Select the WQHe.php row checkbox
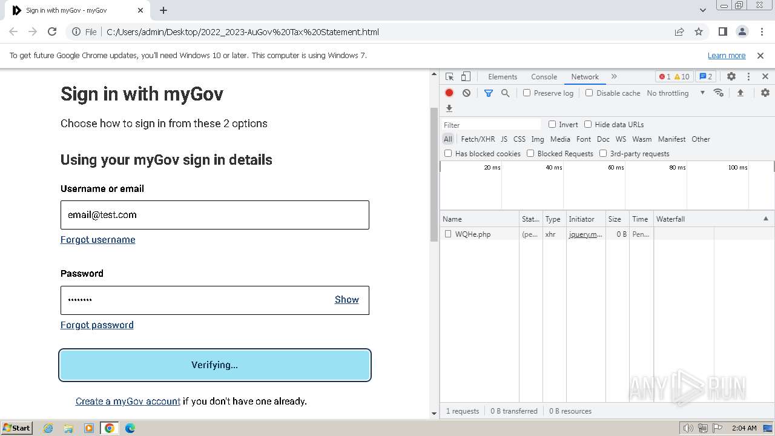 tap(448, 234)
